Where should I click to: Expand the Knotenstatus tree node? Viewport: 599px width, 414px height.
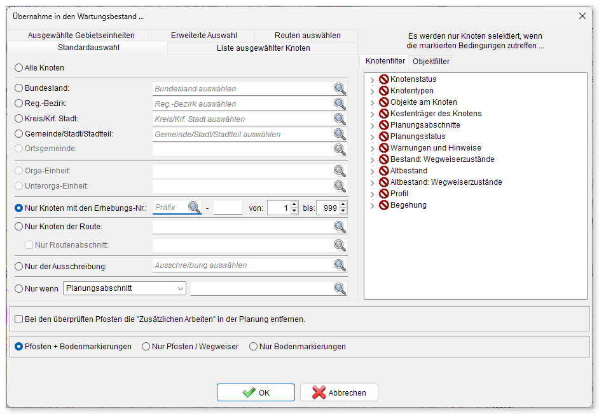point(372,80)
